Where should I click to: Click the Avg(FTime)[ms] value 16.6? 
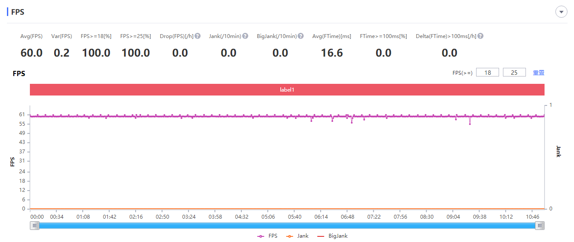click(x=332, y=53)
